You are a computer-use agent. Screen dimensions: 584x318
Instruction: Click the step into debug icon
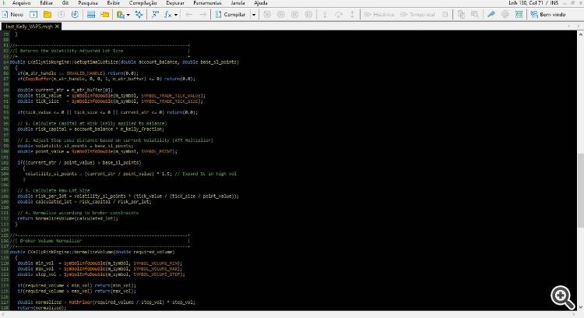[325, 15]
